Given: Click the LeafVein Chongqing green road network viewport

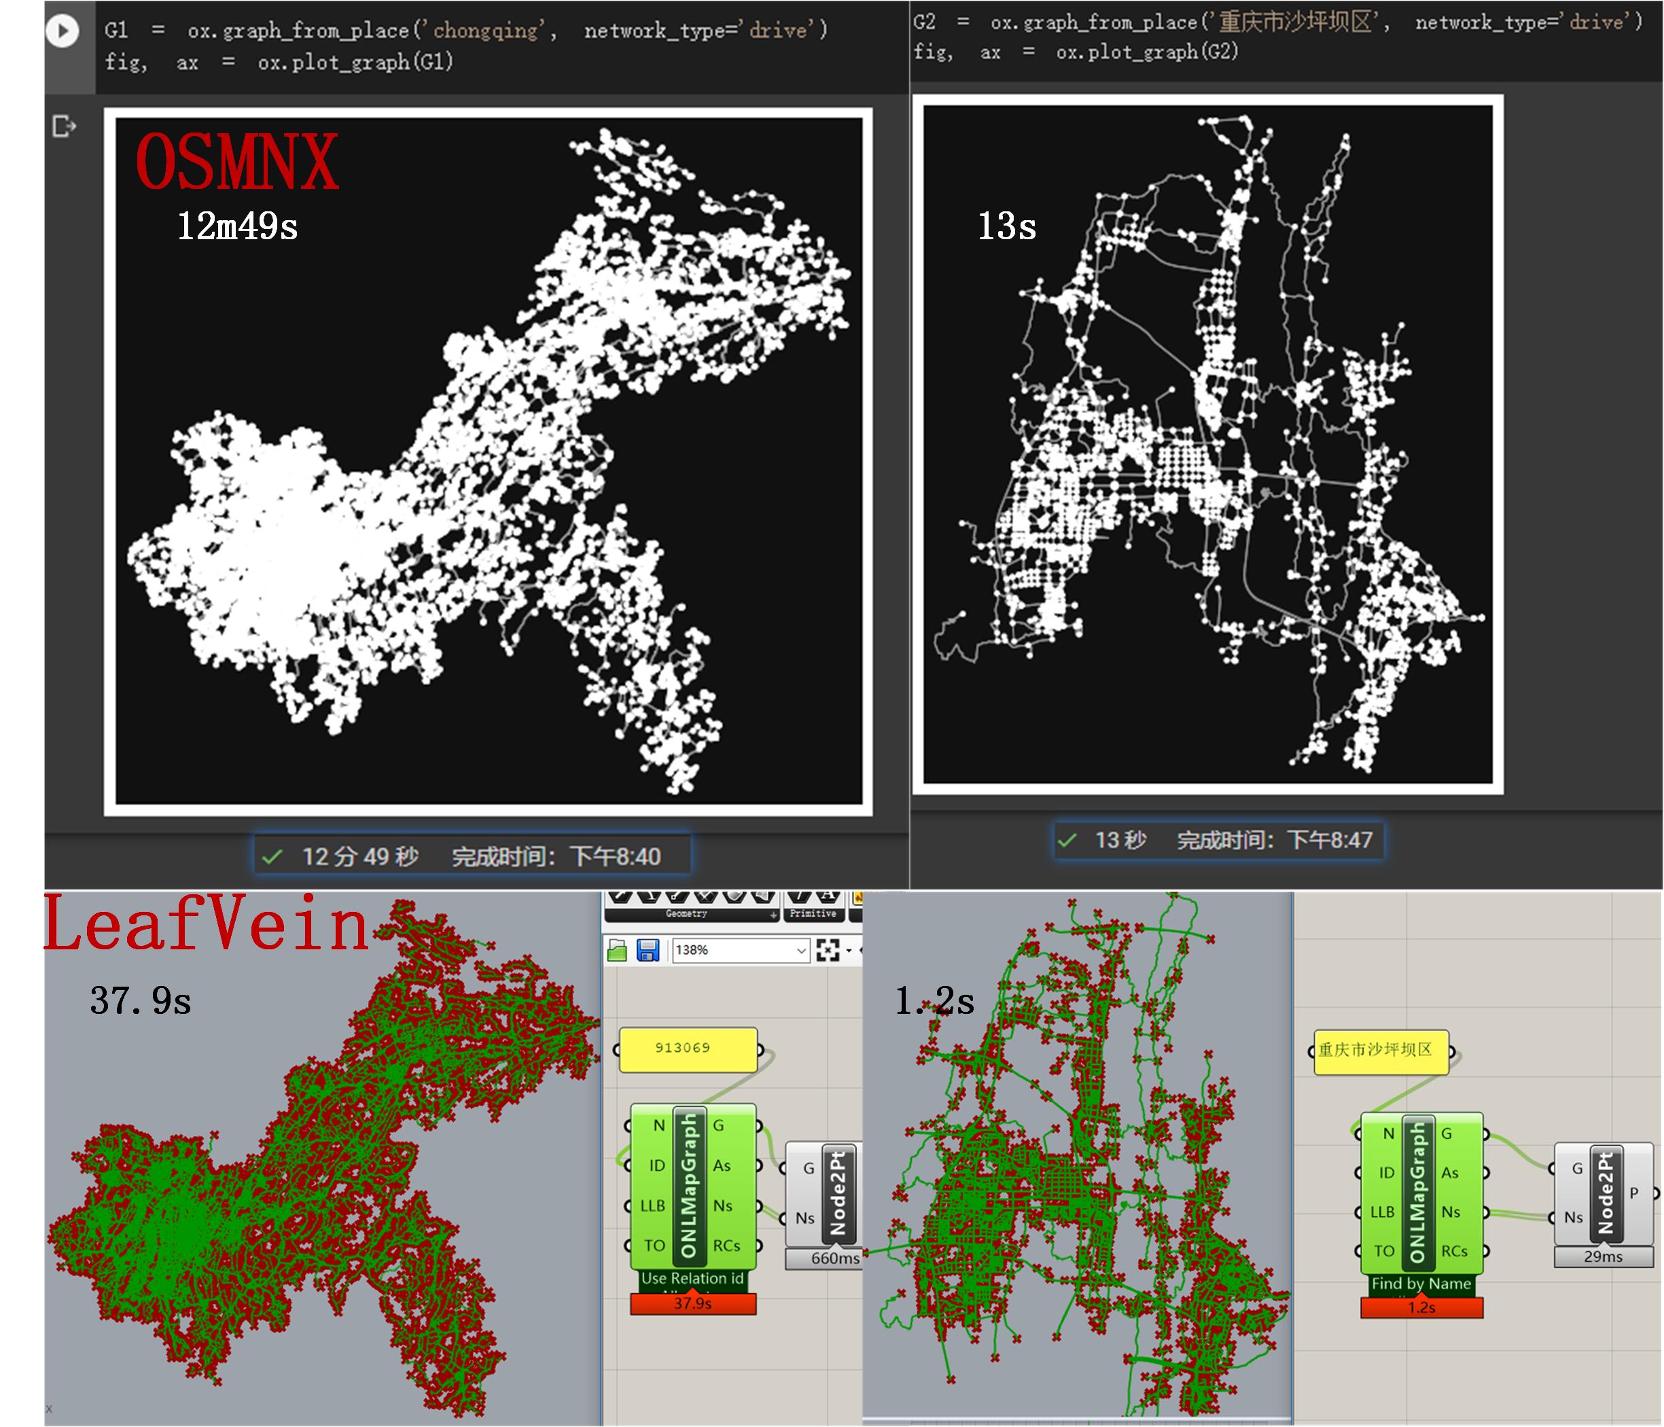Looking at the screenshot, I should click(x=322, y=1157).
